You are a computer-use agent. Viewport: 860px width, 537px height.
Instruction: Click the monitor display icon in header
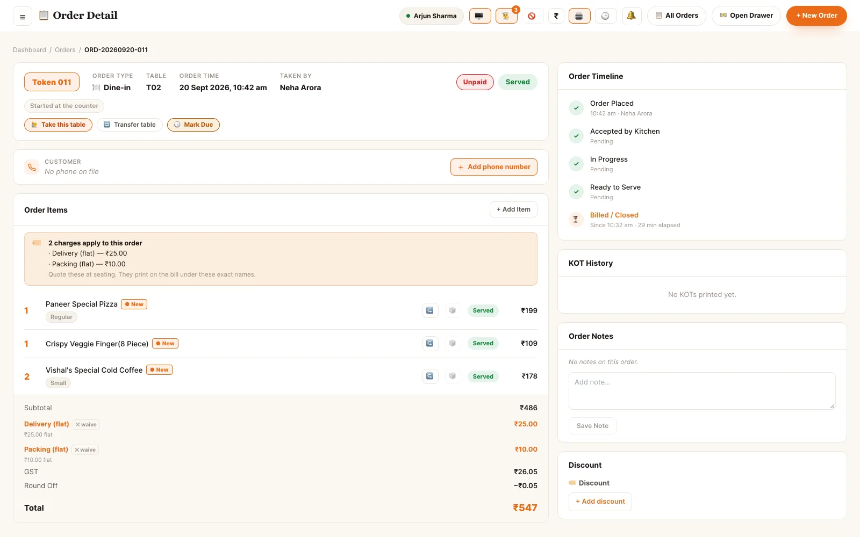(480, 16)
